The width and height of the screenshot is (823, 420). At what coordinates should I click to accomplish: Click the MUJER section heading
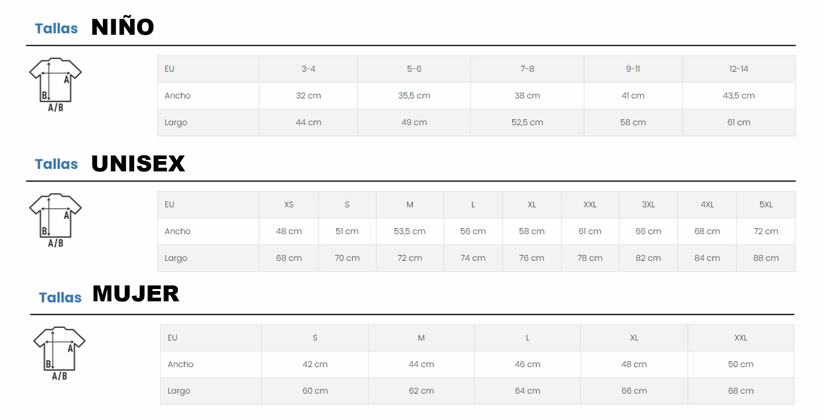[136, 294]
